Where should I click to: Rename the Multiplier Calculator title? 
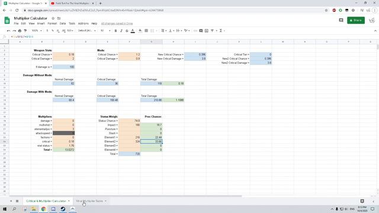[x=30, y=18]
